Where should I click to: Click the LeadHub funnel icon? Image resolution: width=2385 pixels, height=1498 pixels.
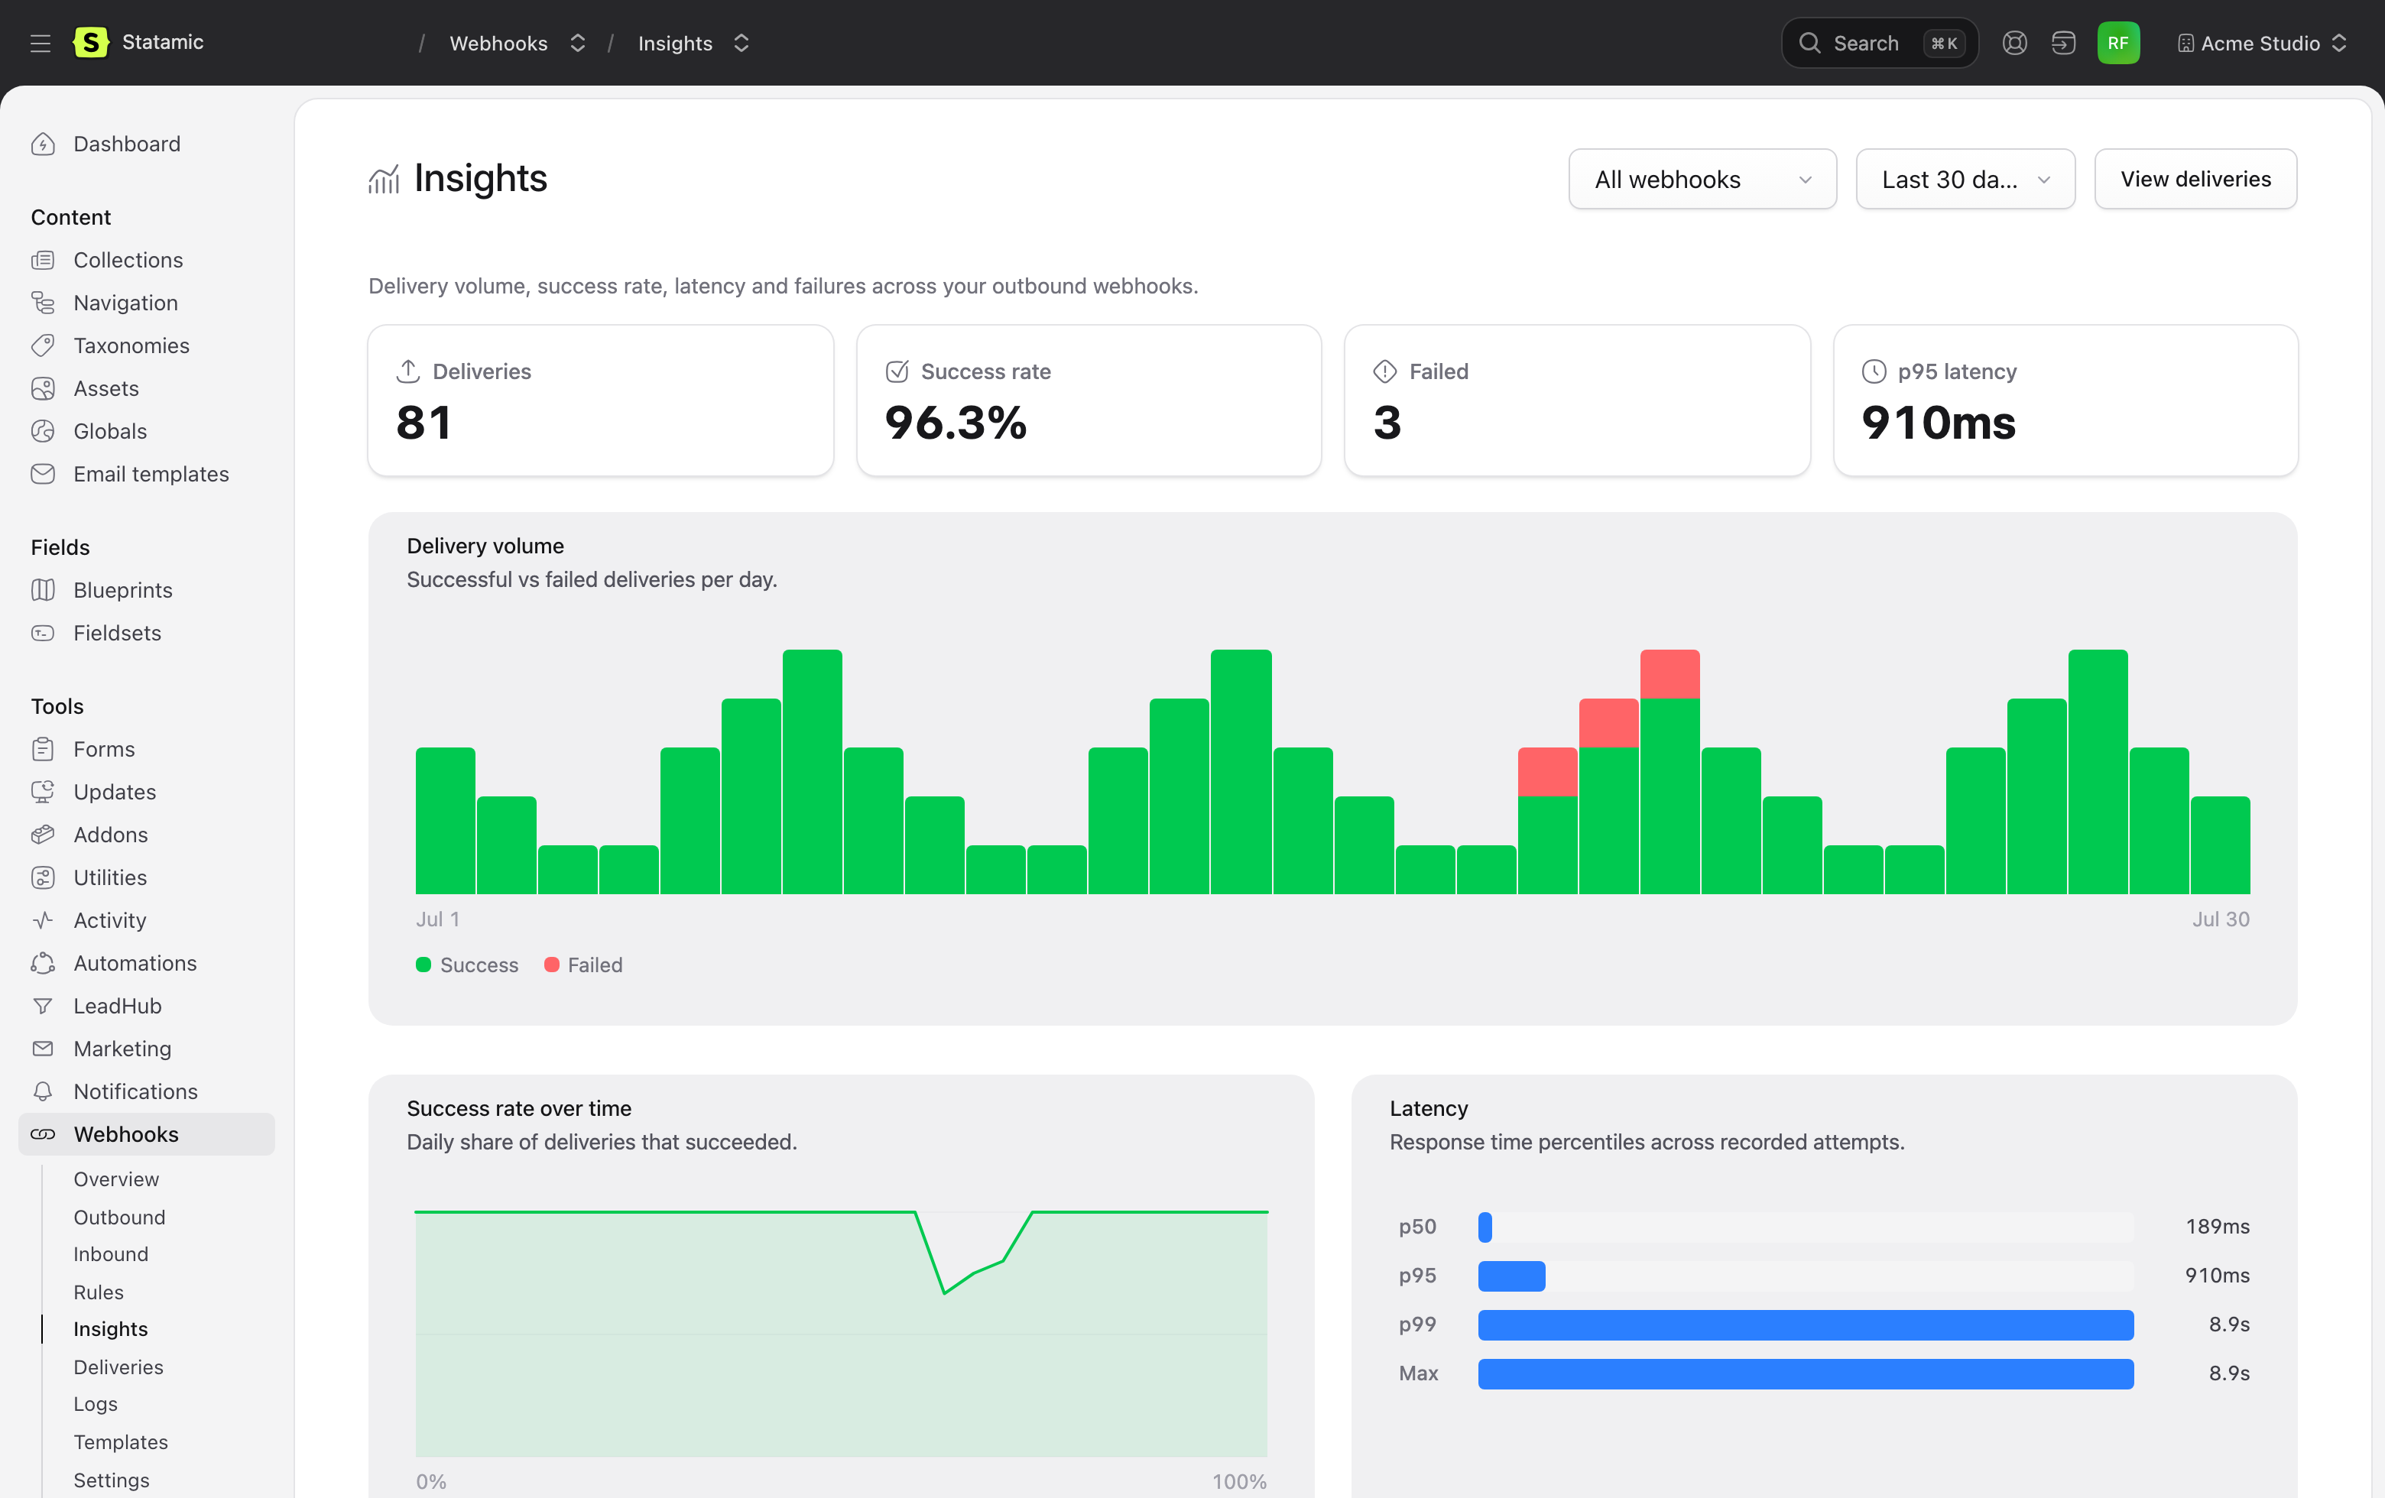[x=43, y=1005]
